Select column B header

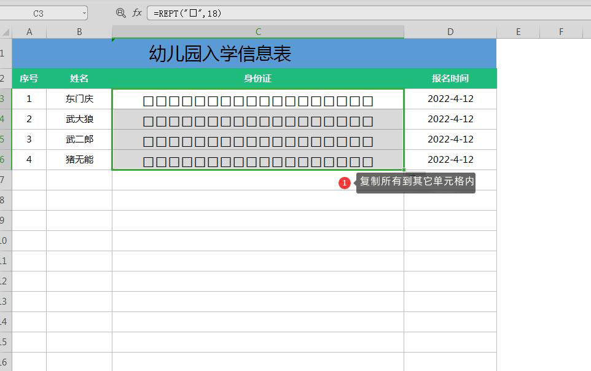pos(79,32)
